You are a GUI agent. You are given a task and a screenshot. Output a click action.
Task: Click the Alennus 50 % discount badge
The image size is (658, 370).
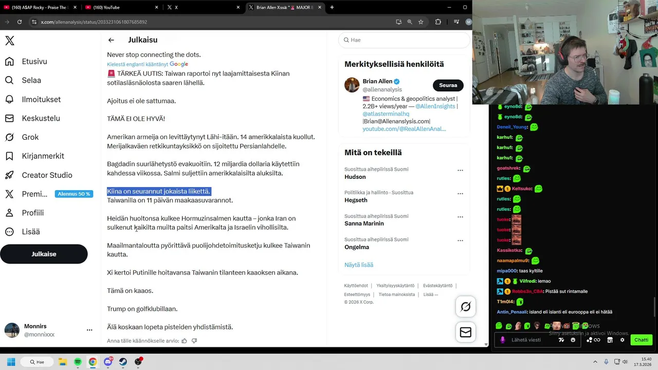click(74, 194)
